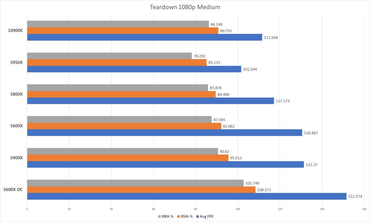Click the 5600X blue bar valued 130.487
Viewport: 370px width, 222px height.
click(164, 133)
